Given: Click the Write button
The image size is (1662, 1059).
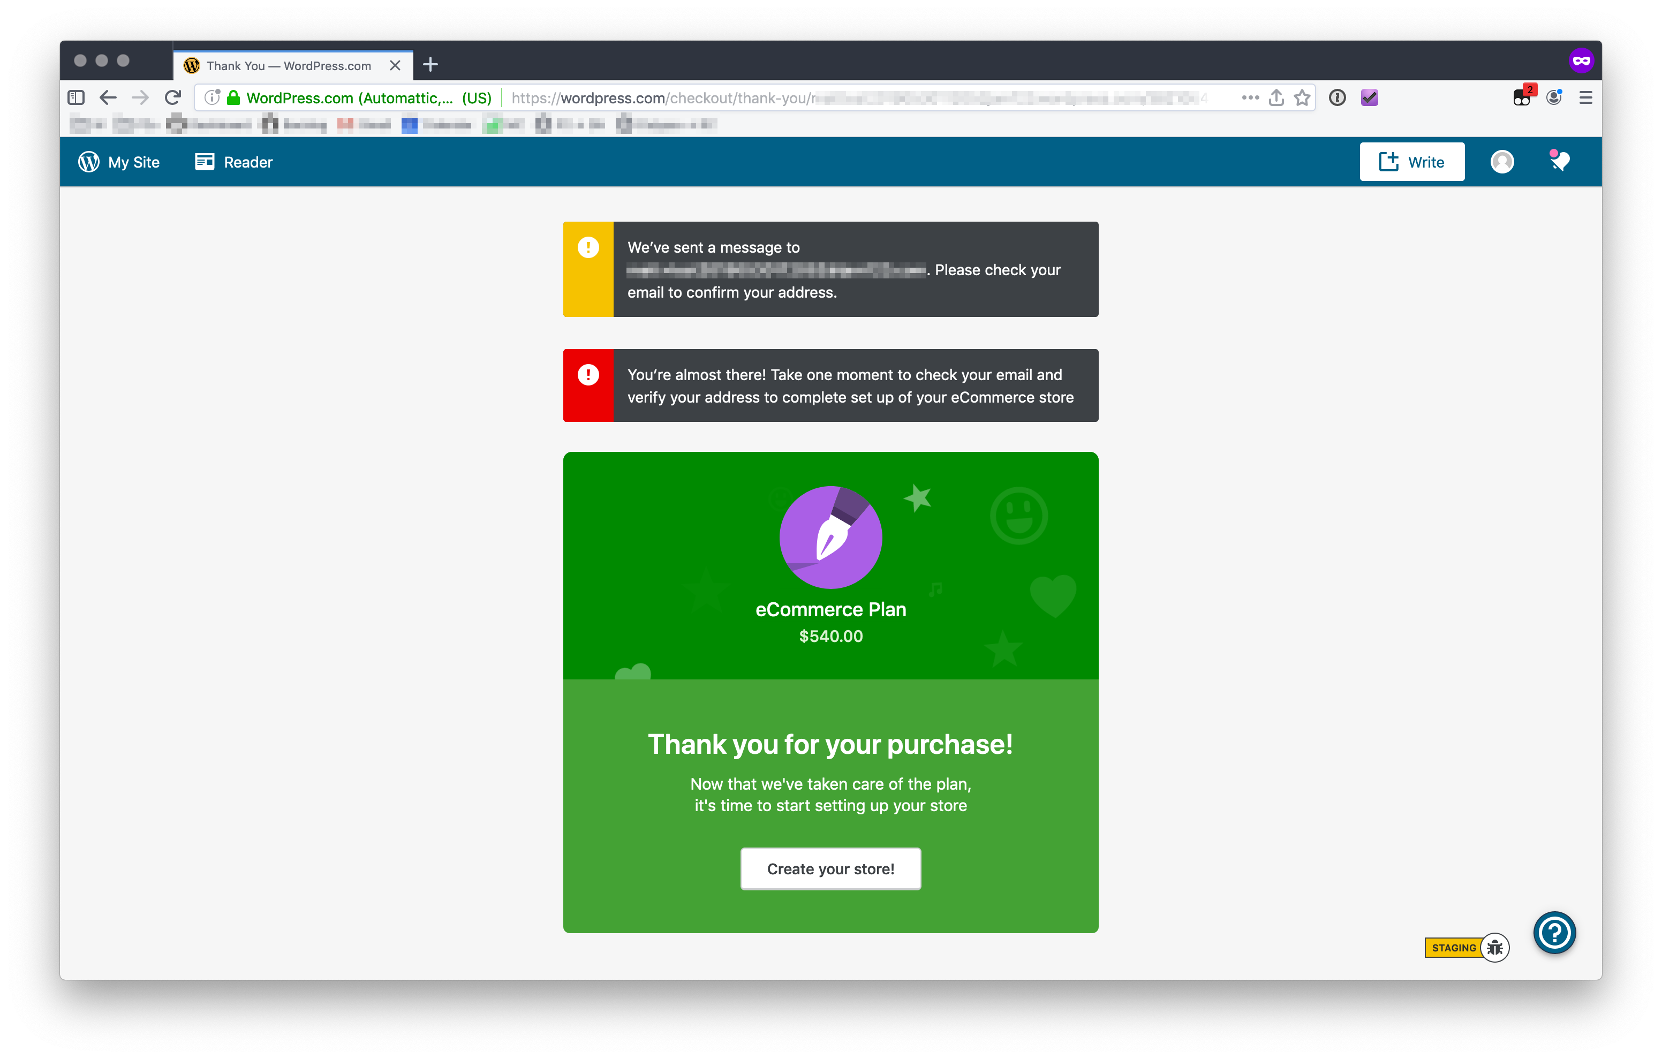Looking at the screenshot, I should 1411,162.
